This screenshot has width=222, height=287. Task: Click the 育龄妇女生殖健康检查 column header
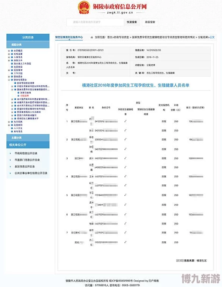(x=146, y=112)
